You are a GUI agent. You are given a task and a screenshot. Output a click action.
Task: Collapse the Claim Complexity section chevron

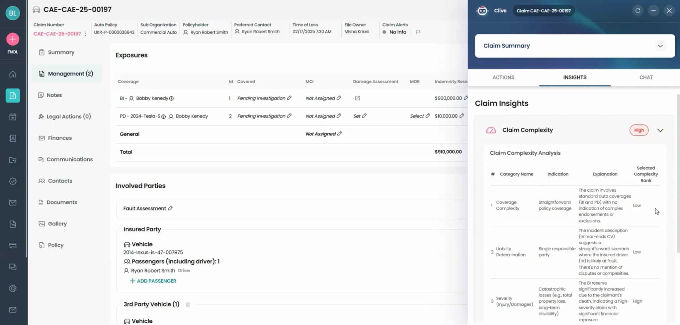660,130
